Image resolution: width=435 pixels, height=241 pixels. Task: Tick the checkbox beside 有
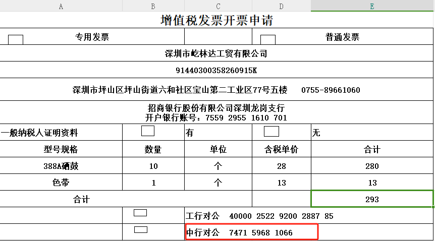pos(148,131)
